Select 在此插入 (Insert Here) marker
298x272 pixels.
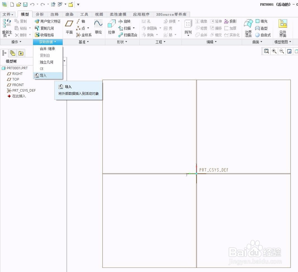click(x=16, y=96)
